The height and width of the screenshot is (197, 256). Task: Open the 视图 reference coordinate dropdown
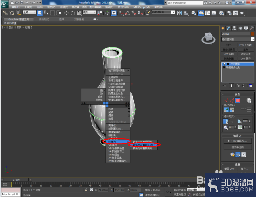(89, 12)
